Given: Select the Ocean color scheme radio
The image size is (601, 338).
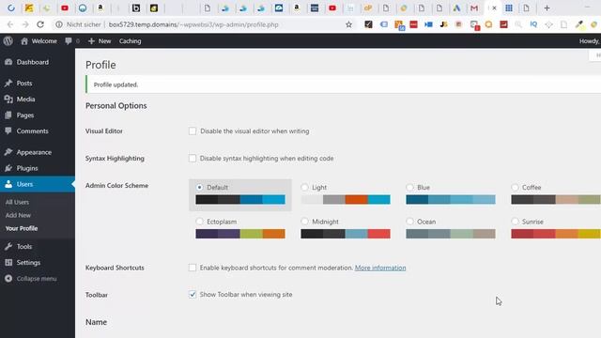Looking at the screenshot, I should [x=409, y=222].
